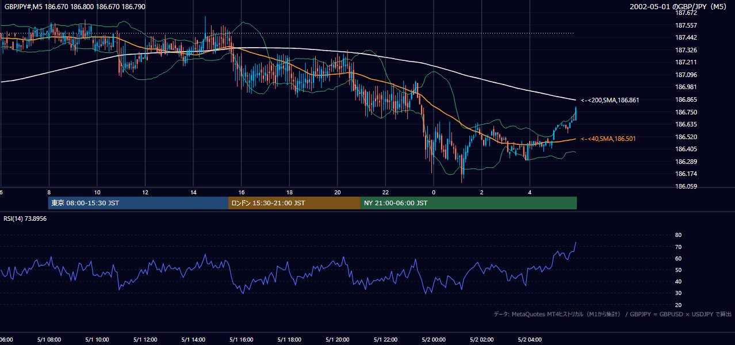This screenshot has height=345, width=735.
Task: Click the 5/1 12:00 bottom time label
Action: [x=145, y=340]
